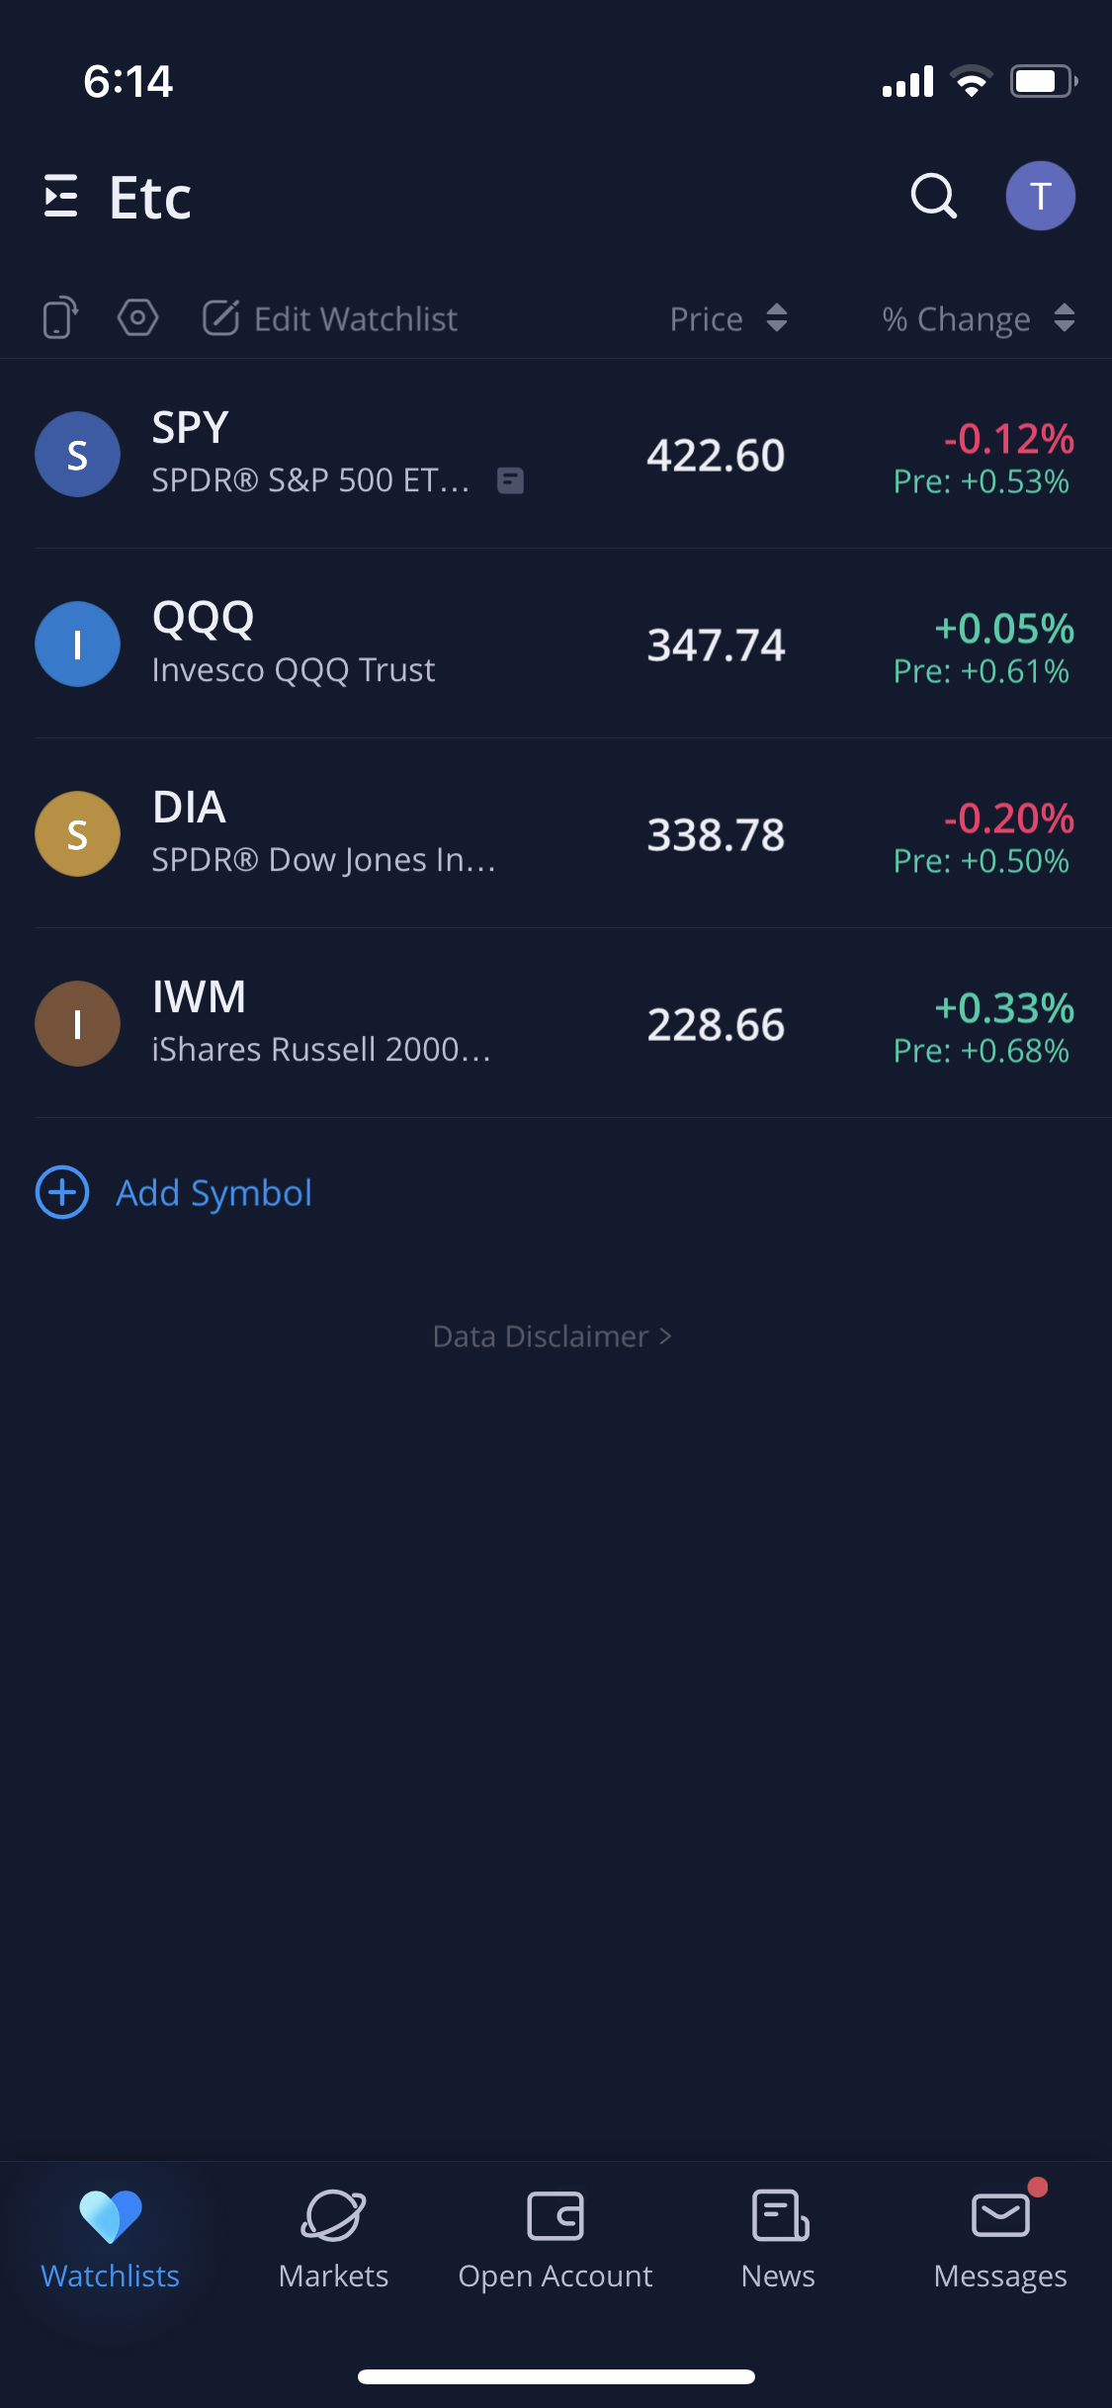Click the Add Symbol plus icon
This screenshot has height=2408, width=1112.
point(62,1192)
